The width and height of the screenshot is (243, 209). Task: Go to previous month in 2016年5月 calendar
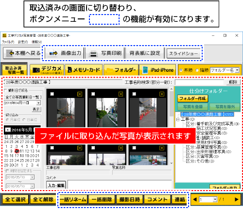[x=7, y=129]
